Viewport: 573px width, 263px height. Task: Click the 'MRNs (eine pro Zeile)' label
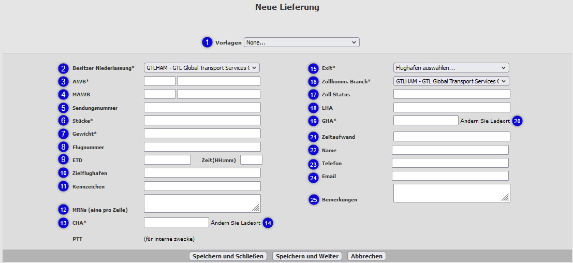pos(100,210)
